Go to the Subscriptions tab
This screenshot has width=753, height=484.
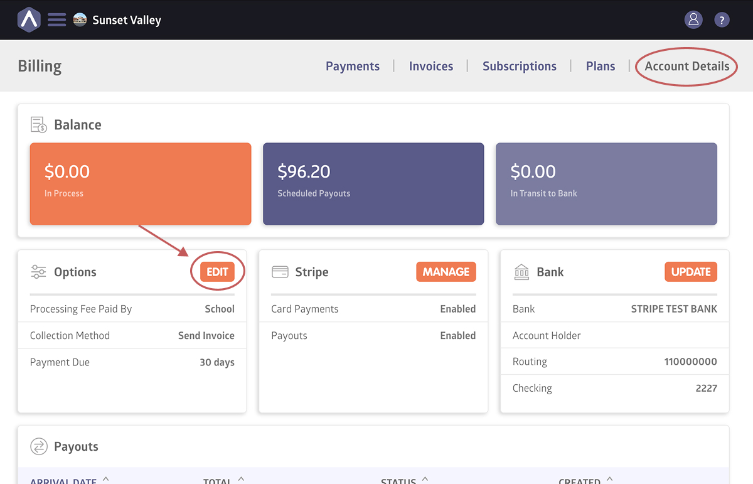[520, 66]
